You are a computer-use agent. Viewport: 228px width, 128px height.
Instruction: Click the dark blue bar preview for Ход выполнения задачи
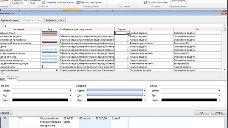(50, 52)
